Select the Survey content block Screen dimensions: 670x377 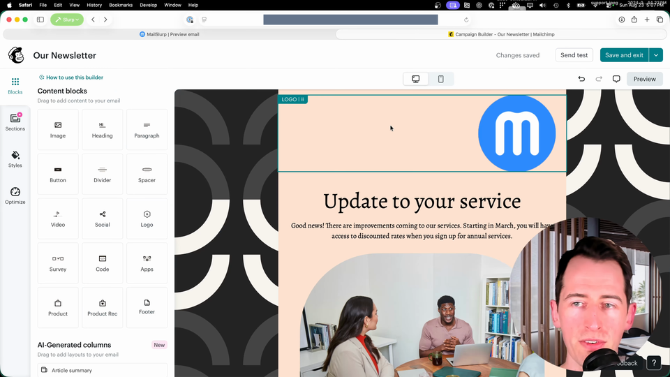58,263
